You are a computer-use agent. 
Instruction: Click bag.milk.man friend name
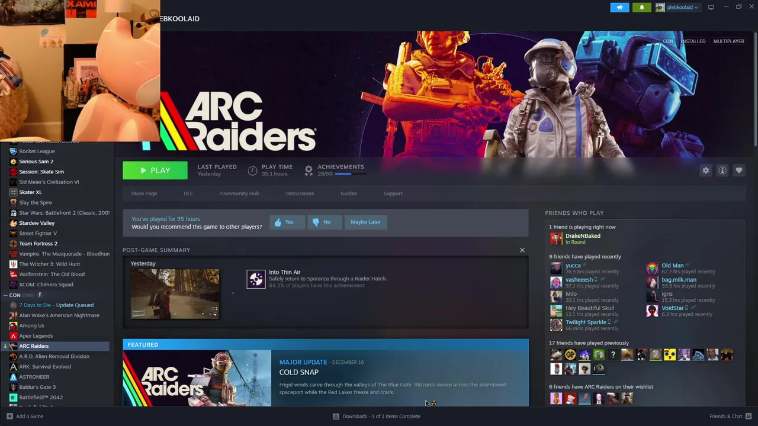click(679, 280)
